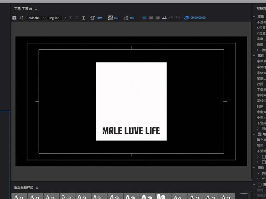
Task: Click the new title based on current icon
Action: pos(15,18)
